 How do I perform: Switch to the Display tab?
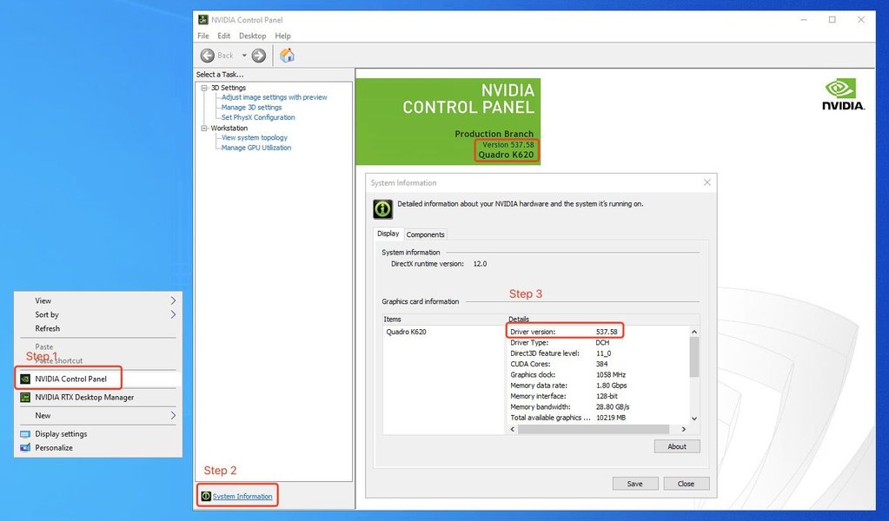[388, 234]
